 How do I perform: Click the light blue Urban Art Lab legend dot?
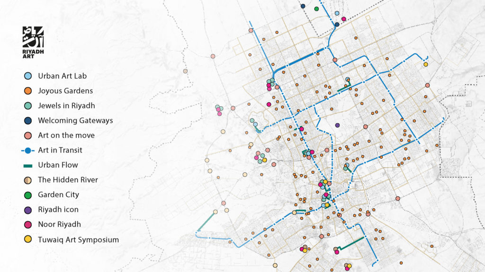tap(28, 76)
